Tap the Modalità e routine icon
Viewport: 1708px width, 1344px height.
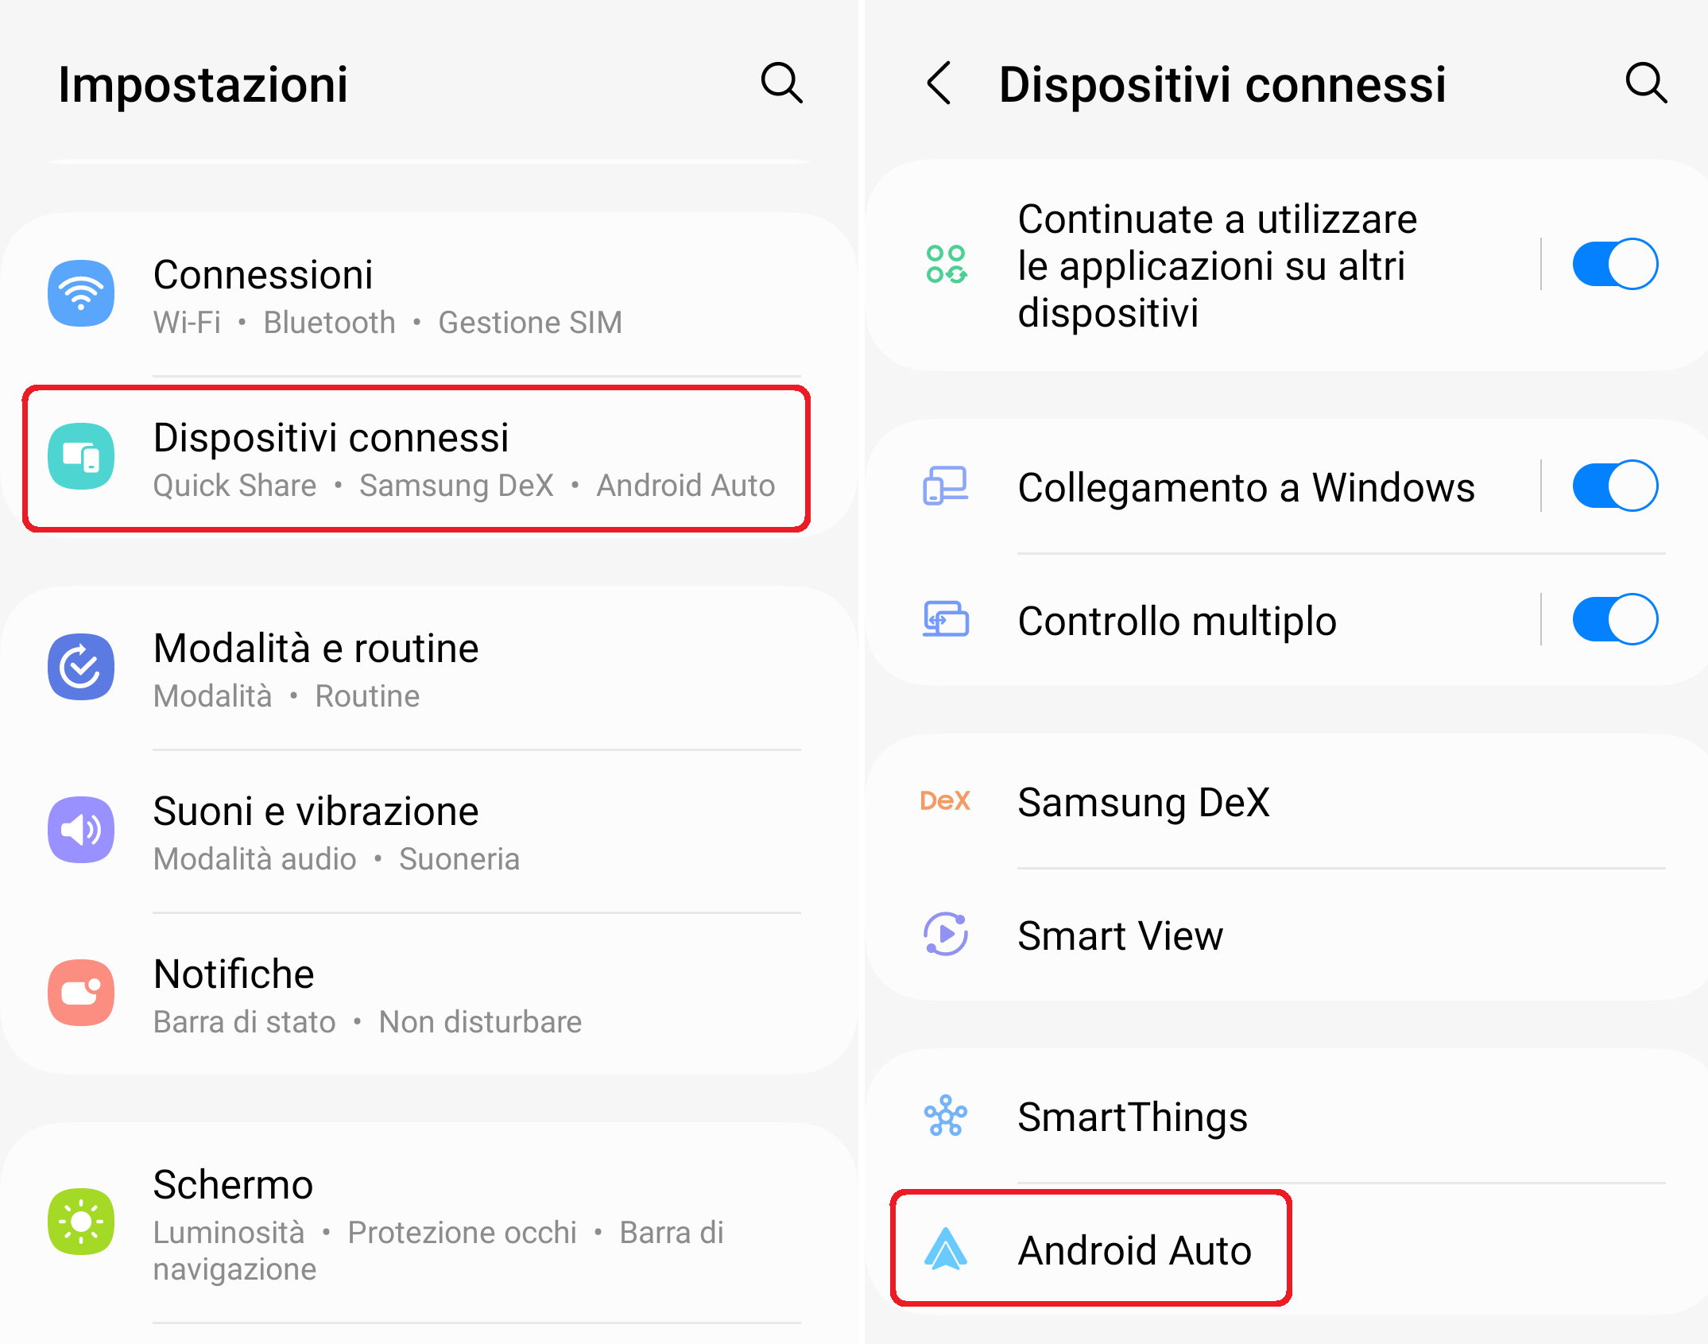[x=81, y=667]
